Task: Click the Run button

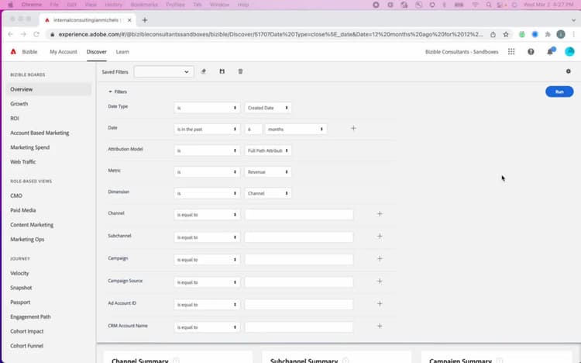Action: [x=559, y=92]
